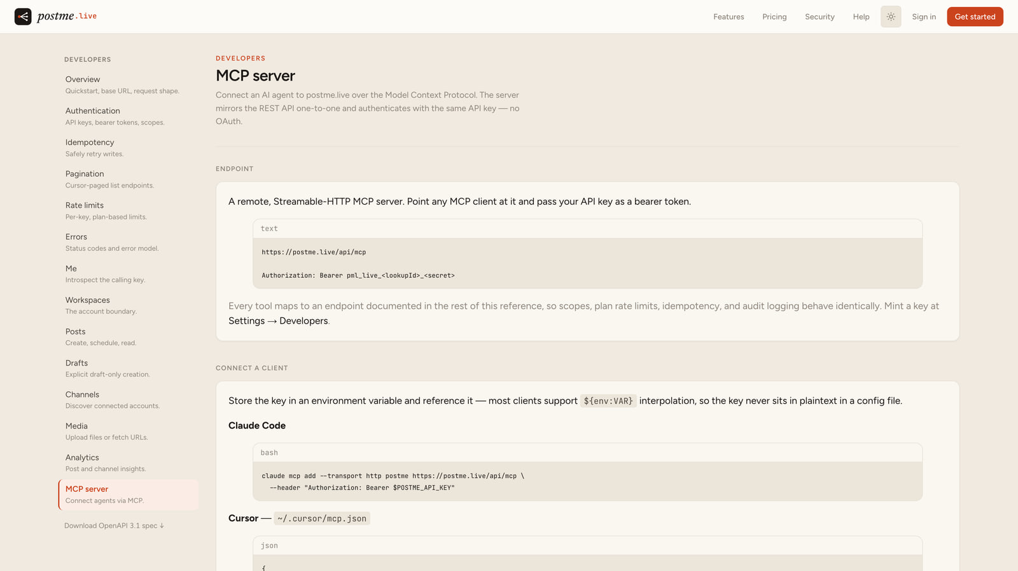This screenshot has height=571, width=1018.
Task: Go to the Analytics reference
Action: pyautogui.click(x=128, y=463)
